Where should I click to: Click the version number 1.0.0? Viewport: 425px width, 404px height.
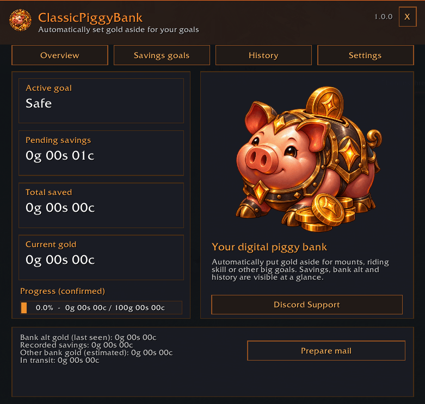click(x=384, y=17)
